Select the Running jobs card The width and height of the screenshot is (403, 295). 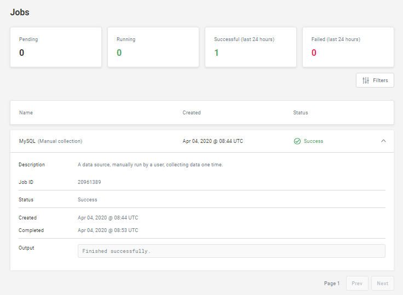click(x=153, y=47)
